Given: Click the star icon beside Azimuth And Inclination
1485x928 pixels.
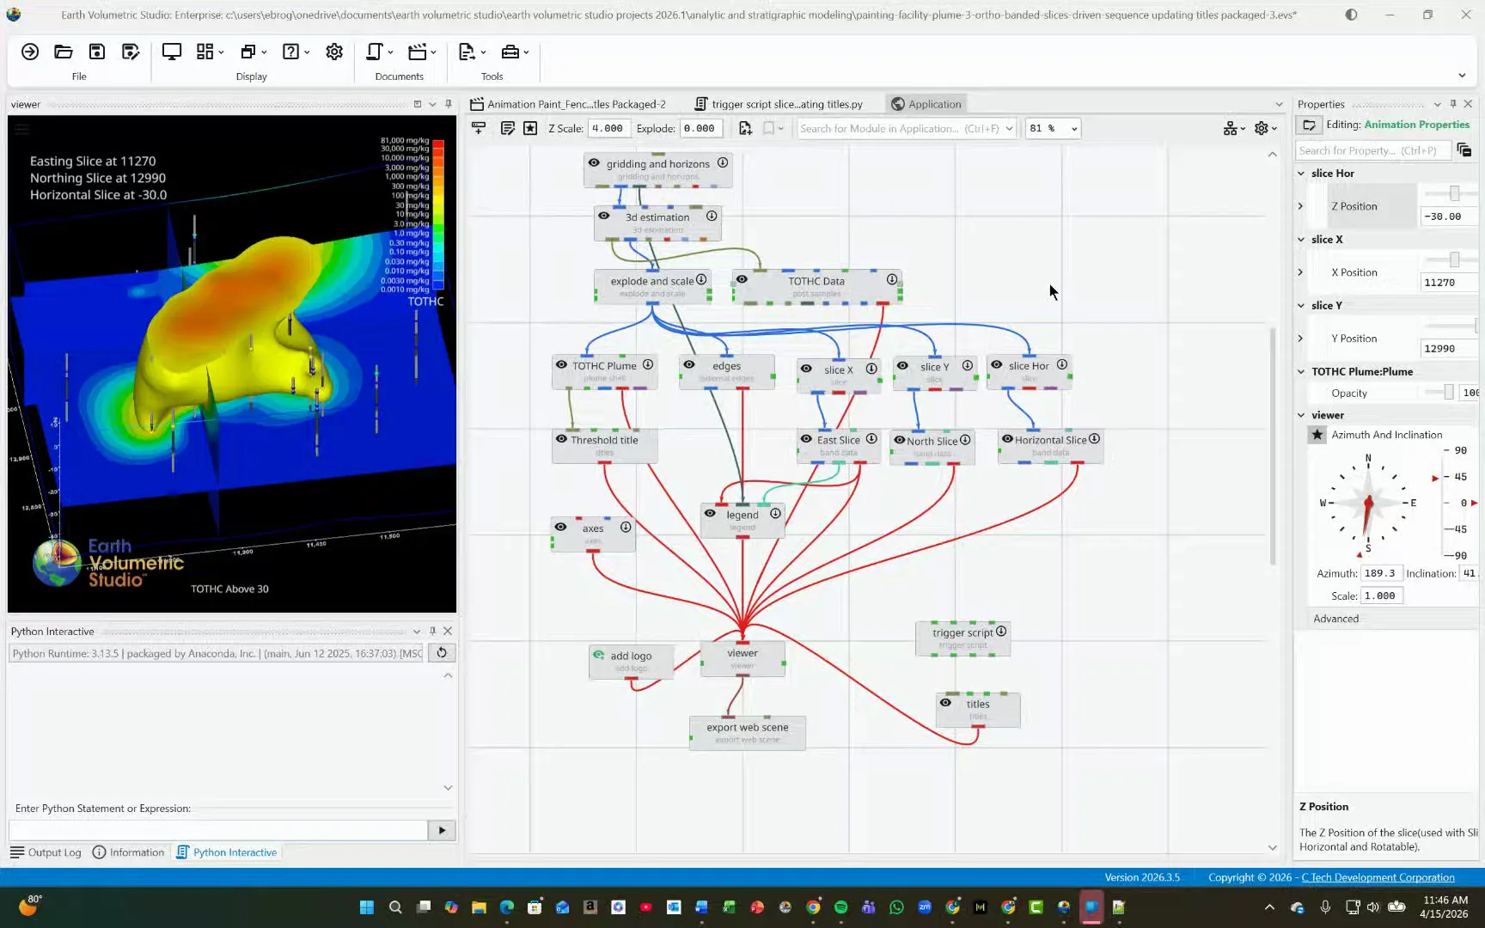Looking at the screenshot, I should (1317, 435).
